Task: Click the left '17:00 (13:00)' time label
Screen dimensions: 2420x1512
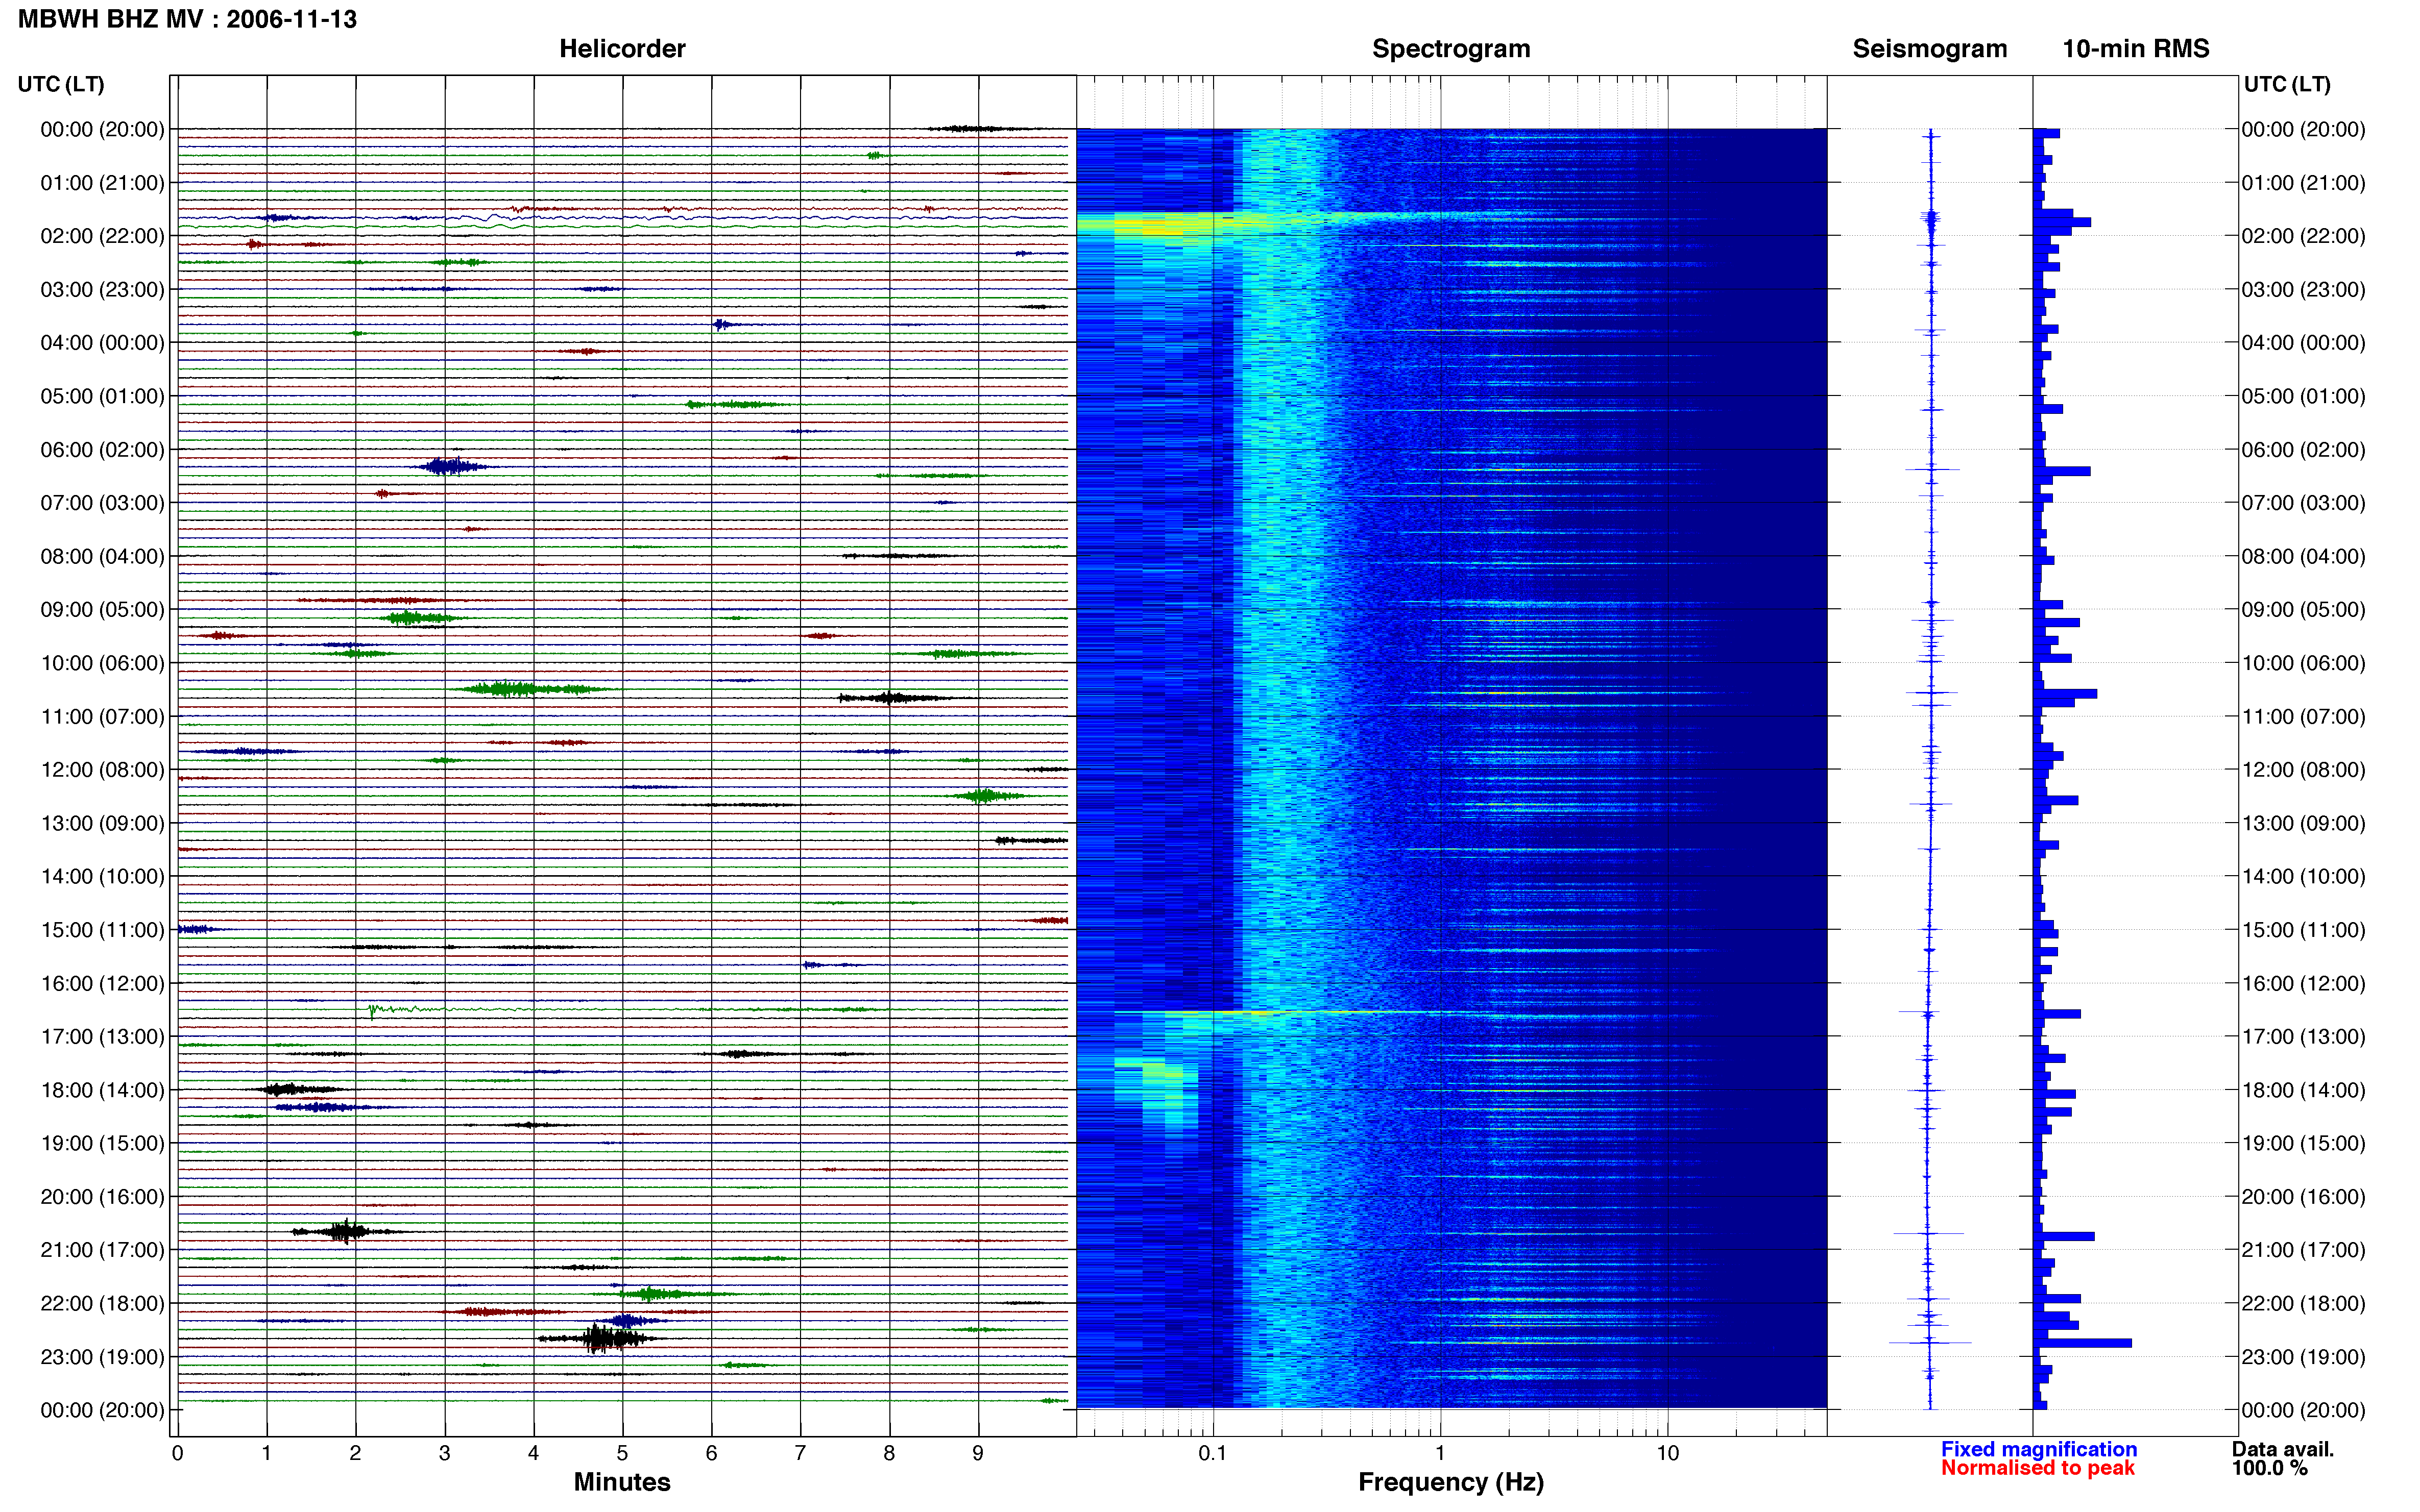Action: point(102,1037)
